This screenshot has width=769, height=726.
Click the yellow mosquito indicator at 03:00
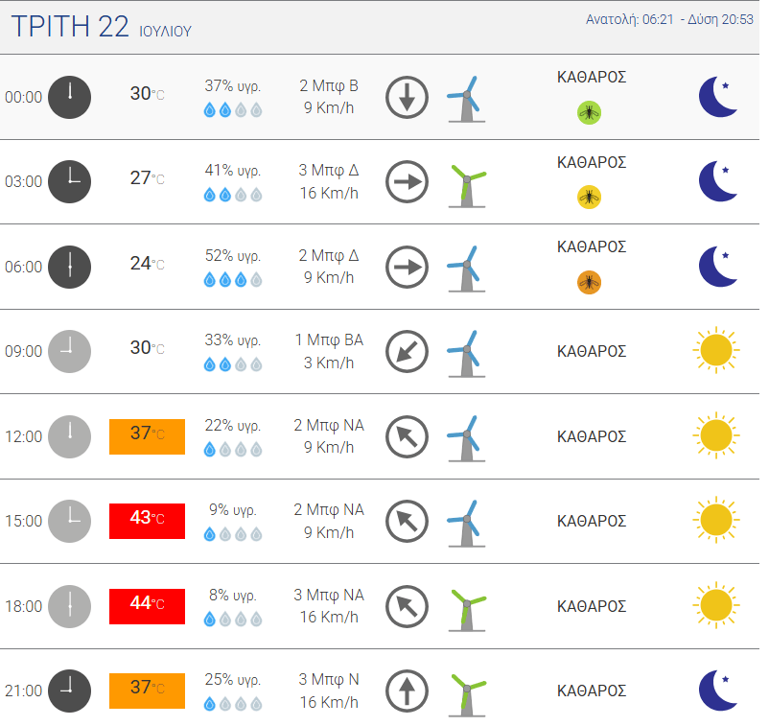[589, 198]
